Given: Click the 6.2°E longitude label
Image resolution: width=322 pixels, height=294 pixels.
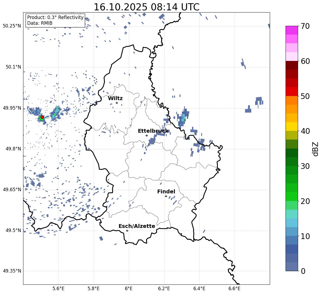Looking at the screenshot, I should point(164,289).
